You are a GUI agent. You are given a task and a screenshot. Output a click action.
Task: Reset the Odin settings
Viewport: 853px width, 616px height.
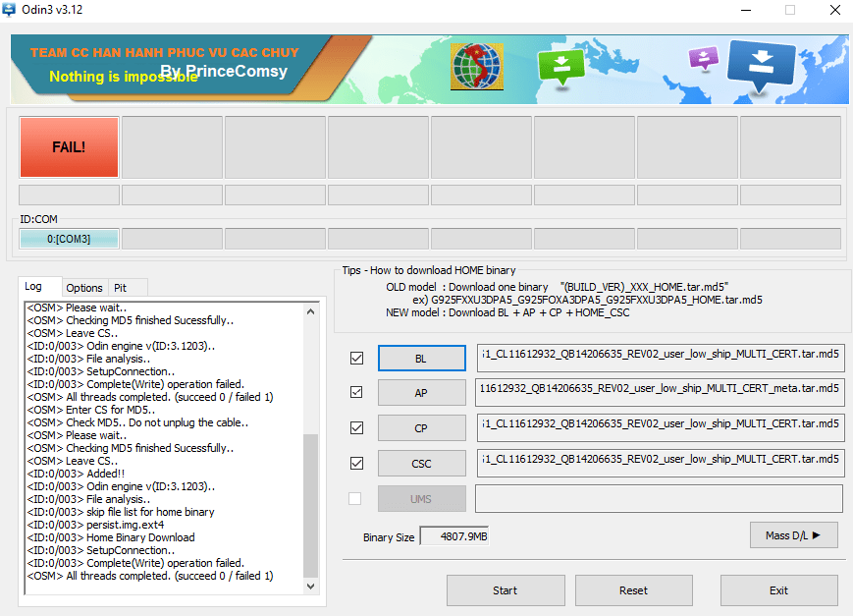pos(634,590)
